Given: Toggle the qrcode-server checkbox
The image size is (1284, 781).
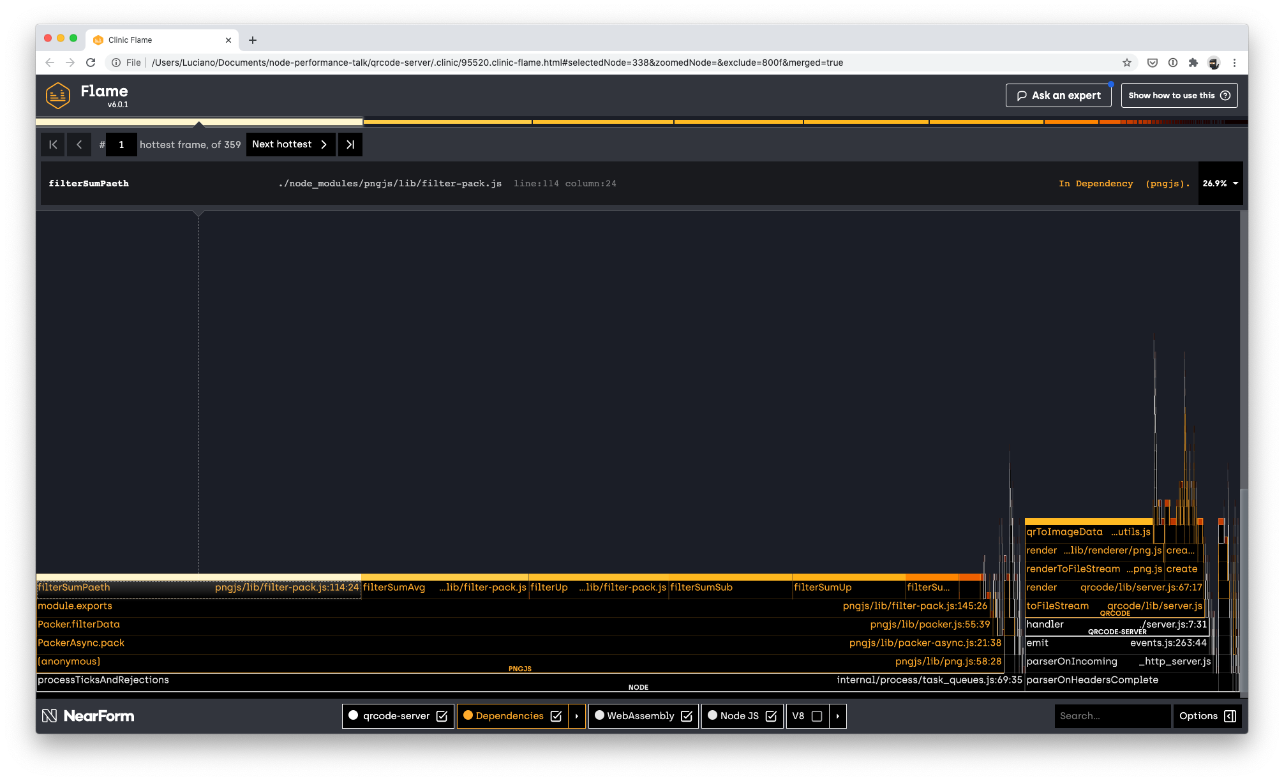Looking at the screenshot, I should pyautogui.click(x=442, y=716).
